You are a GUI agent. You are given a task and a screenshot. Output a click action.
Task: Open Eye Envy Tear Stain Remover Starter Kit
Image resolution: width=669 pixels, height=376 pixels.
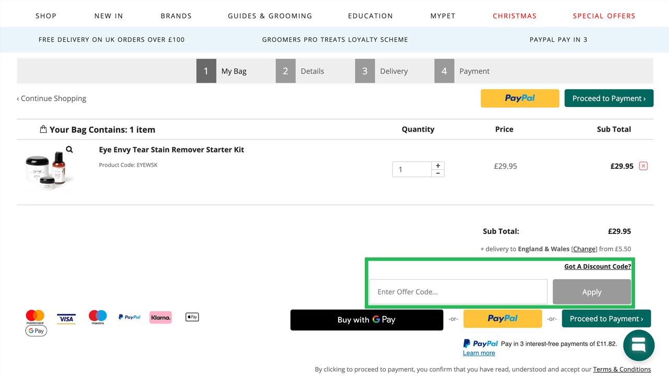pyautogui.click(x=171, y=149)
